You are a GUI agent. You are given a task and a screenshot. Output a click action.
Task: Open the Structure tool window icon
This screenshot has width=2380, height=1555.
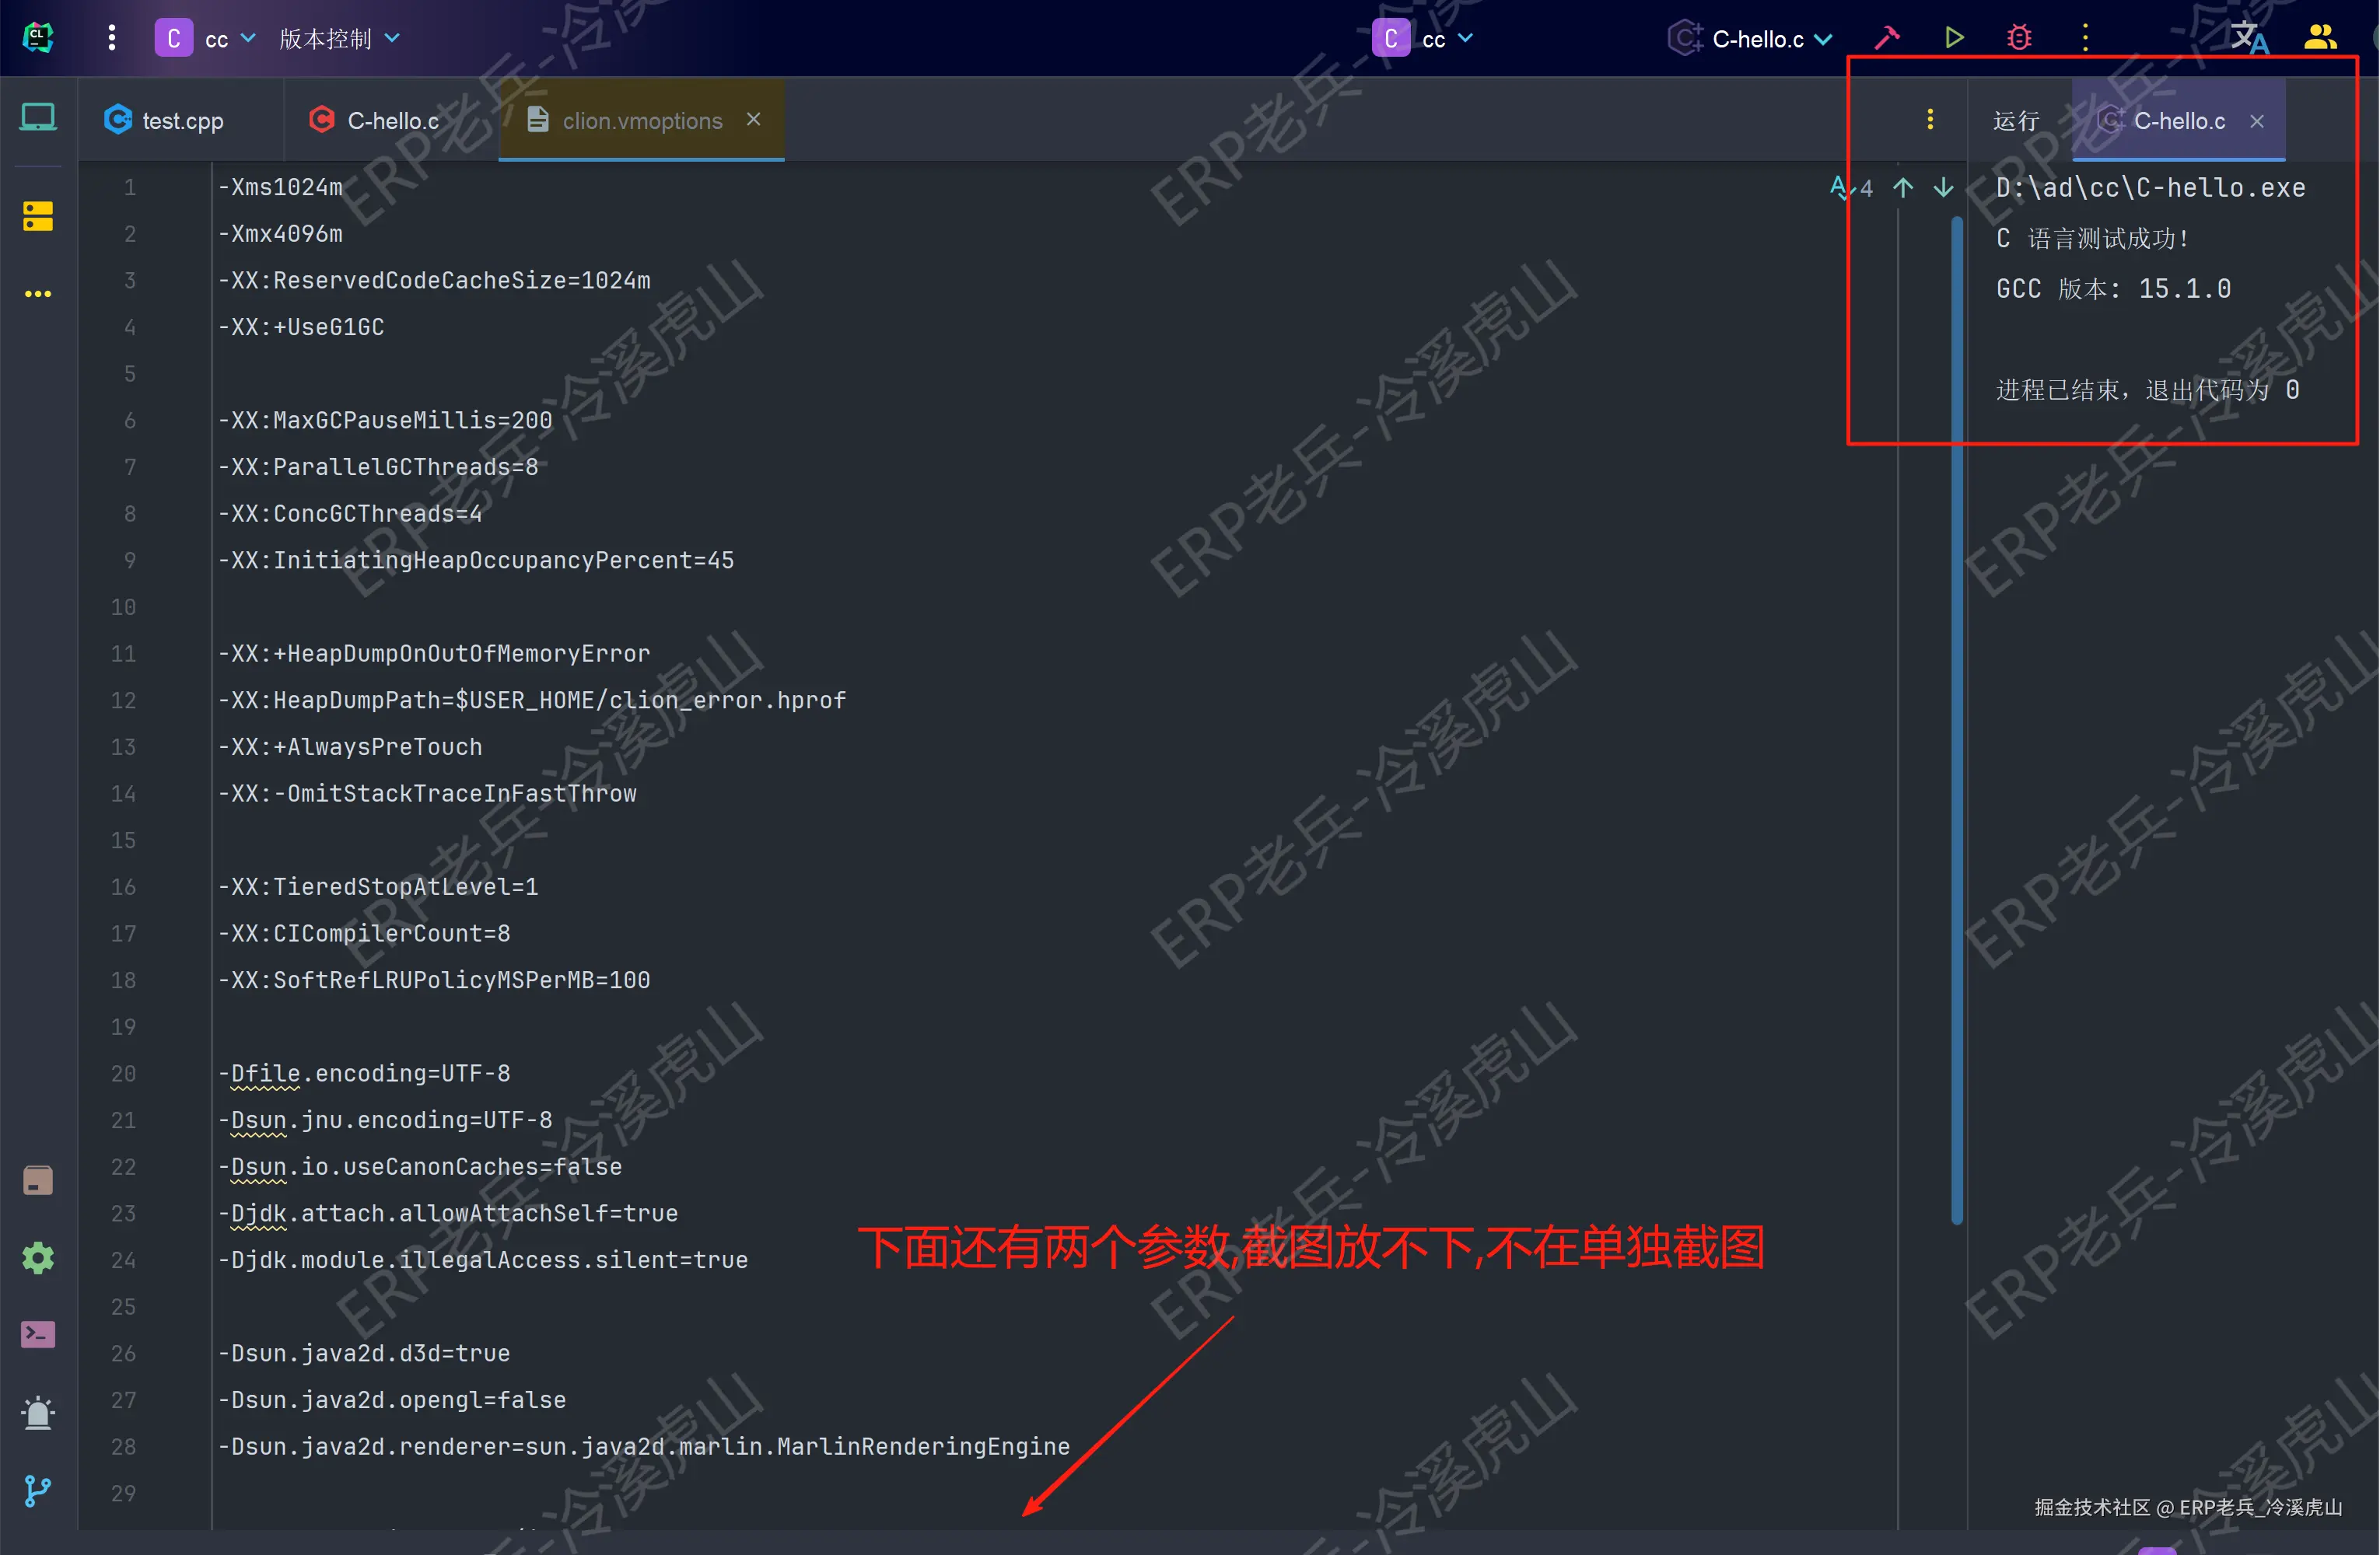coord(38,216)
